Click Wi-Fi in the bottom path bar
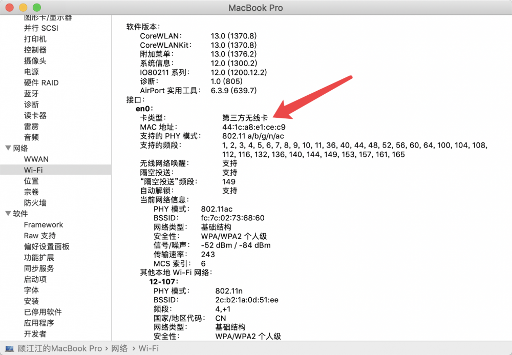Image resolution: width=512 pixels, height=355 pixels. point(148,348)
